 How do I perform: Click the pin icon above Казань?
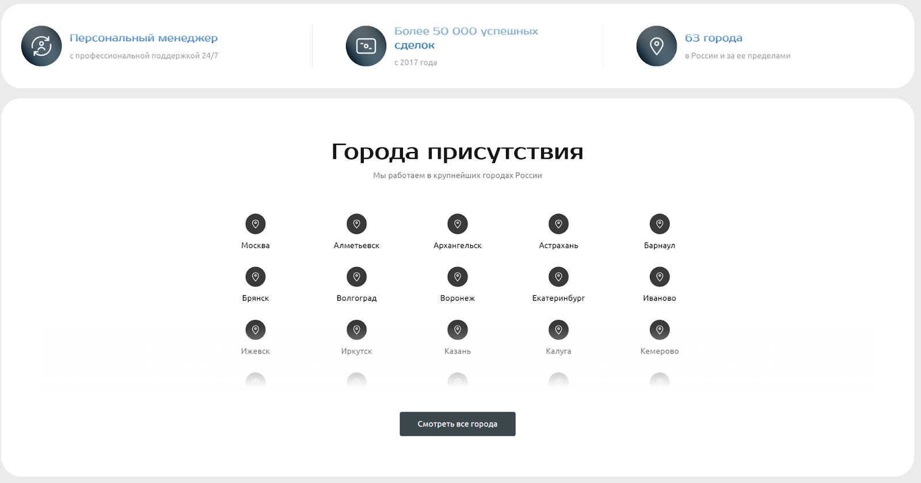coord(458,330)
